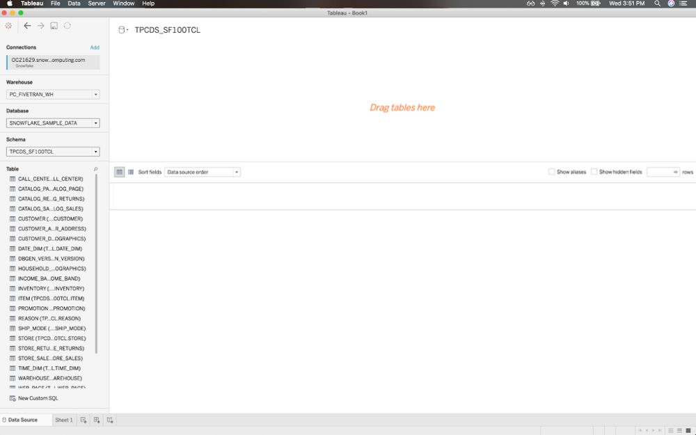696x435 pixels.
Task: Click the Tableau start page logo icon
Action: click(x=8, y=26)
